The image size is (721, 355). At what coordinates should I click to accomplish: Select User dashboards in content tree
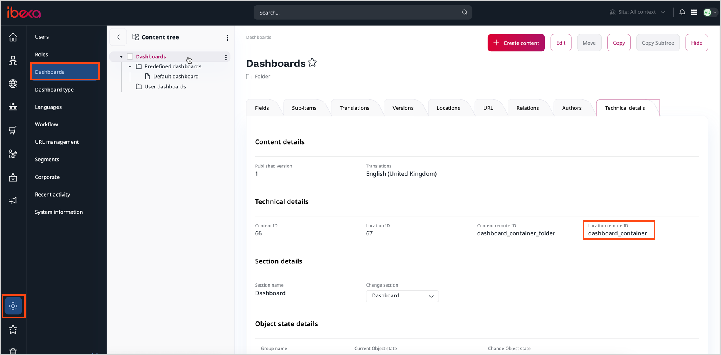[165, 87]
